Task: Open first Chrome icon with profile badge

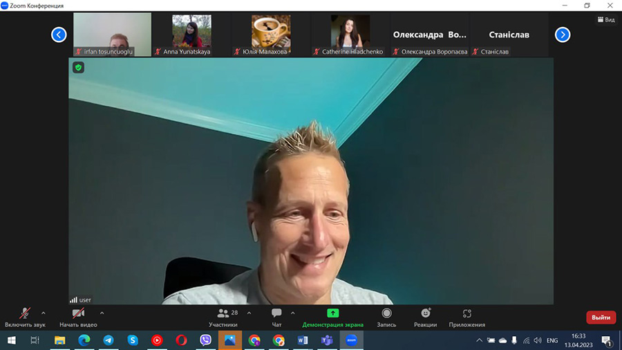Action: (254, 340)
